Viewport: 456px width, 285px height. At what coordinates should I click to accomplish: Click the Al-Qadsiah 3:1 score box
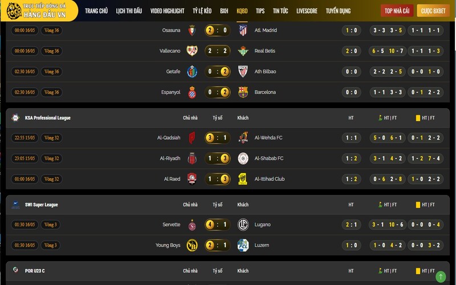pos(217,138)
